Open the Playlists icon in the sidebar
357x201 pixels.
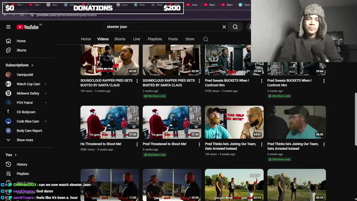[8, 174]
